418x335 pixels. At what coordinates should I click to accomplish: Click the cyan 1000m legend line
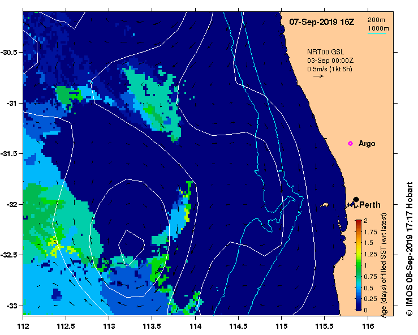(x=377, y=33)
